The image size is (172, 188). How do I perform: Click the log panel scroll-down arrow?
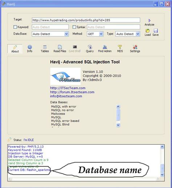pyautogui.click(x=162, y=175)
